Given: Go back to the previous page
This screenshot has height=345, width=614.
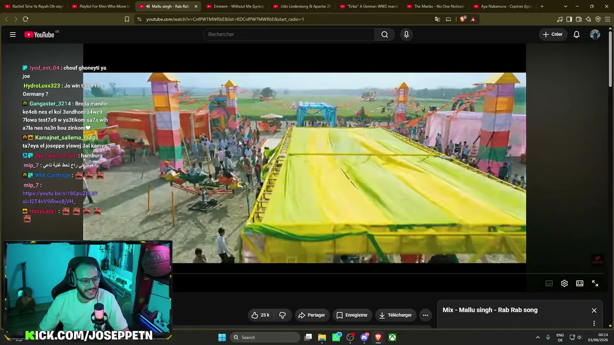Looking at the screenshot, I should point(6,19).
